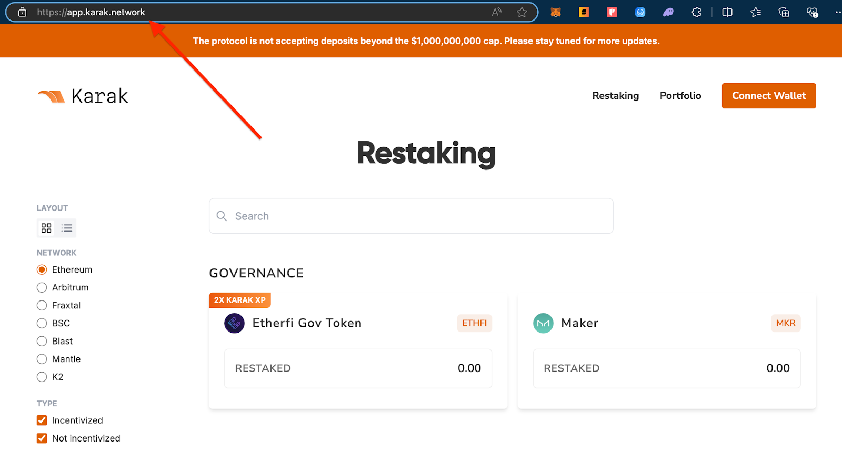Open the Portfolio nav item
Viewport: 842px width, 451px height.
(680, 96)
